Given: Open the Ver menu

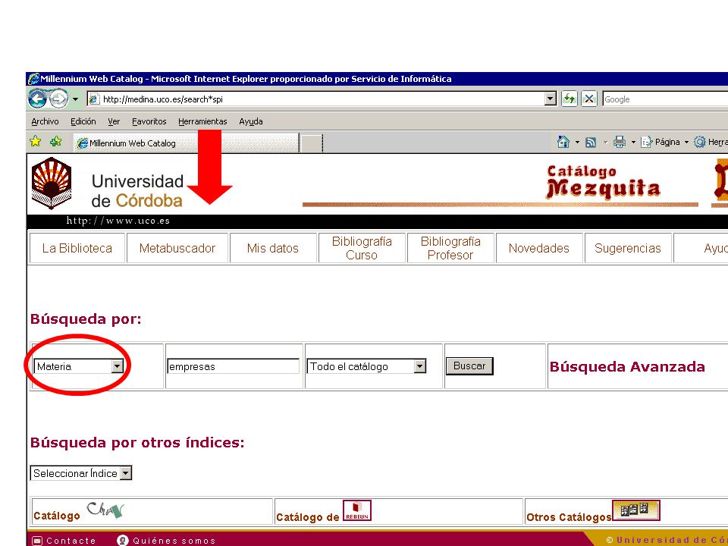Looking at the screenshot, I should coord(114,121).
